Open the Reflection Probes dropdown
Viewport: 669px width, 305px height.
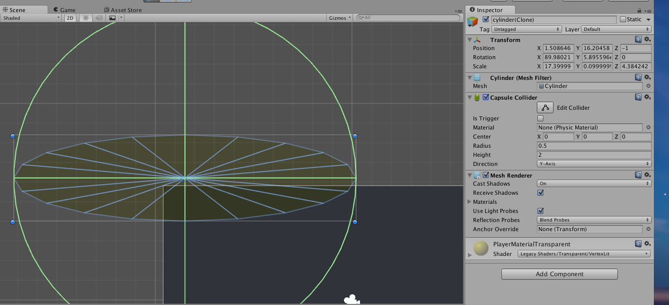(x=594, y=220)
